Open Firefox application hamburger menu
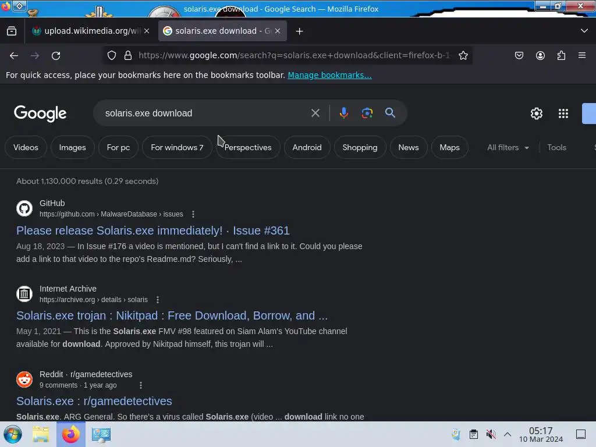The width and height of the screenshot is (596, 447). (582, 55)
